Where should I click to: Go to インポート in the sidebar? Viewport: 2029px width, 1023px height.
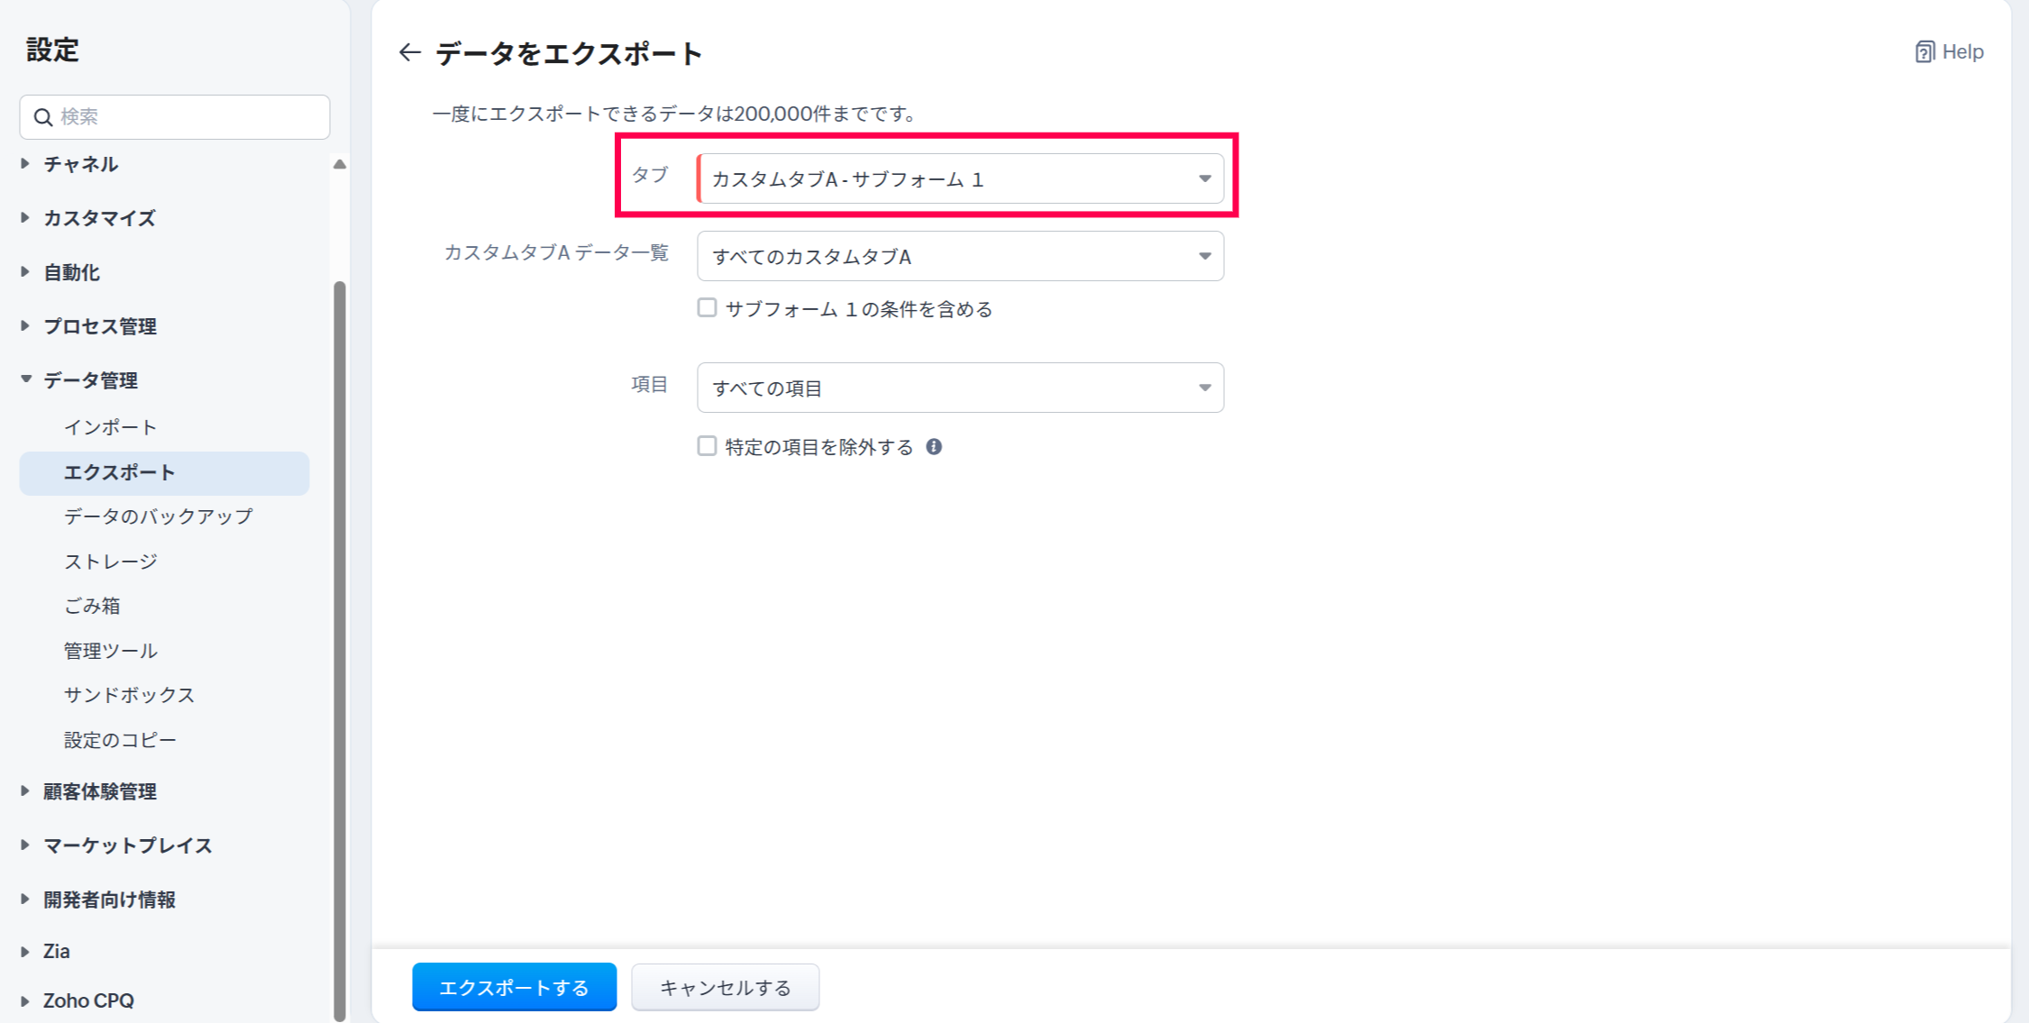click(x=110, y=427)
